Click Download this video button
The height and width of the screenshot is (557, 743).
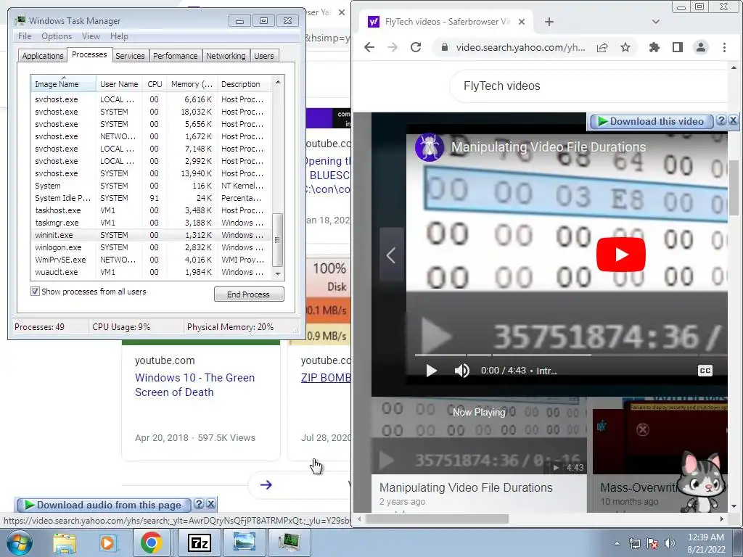[652, 121]
